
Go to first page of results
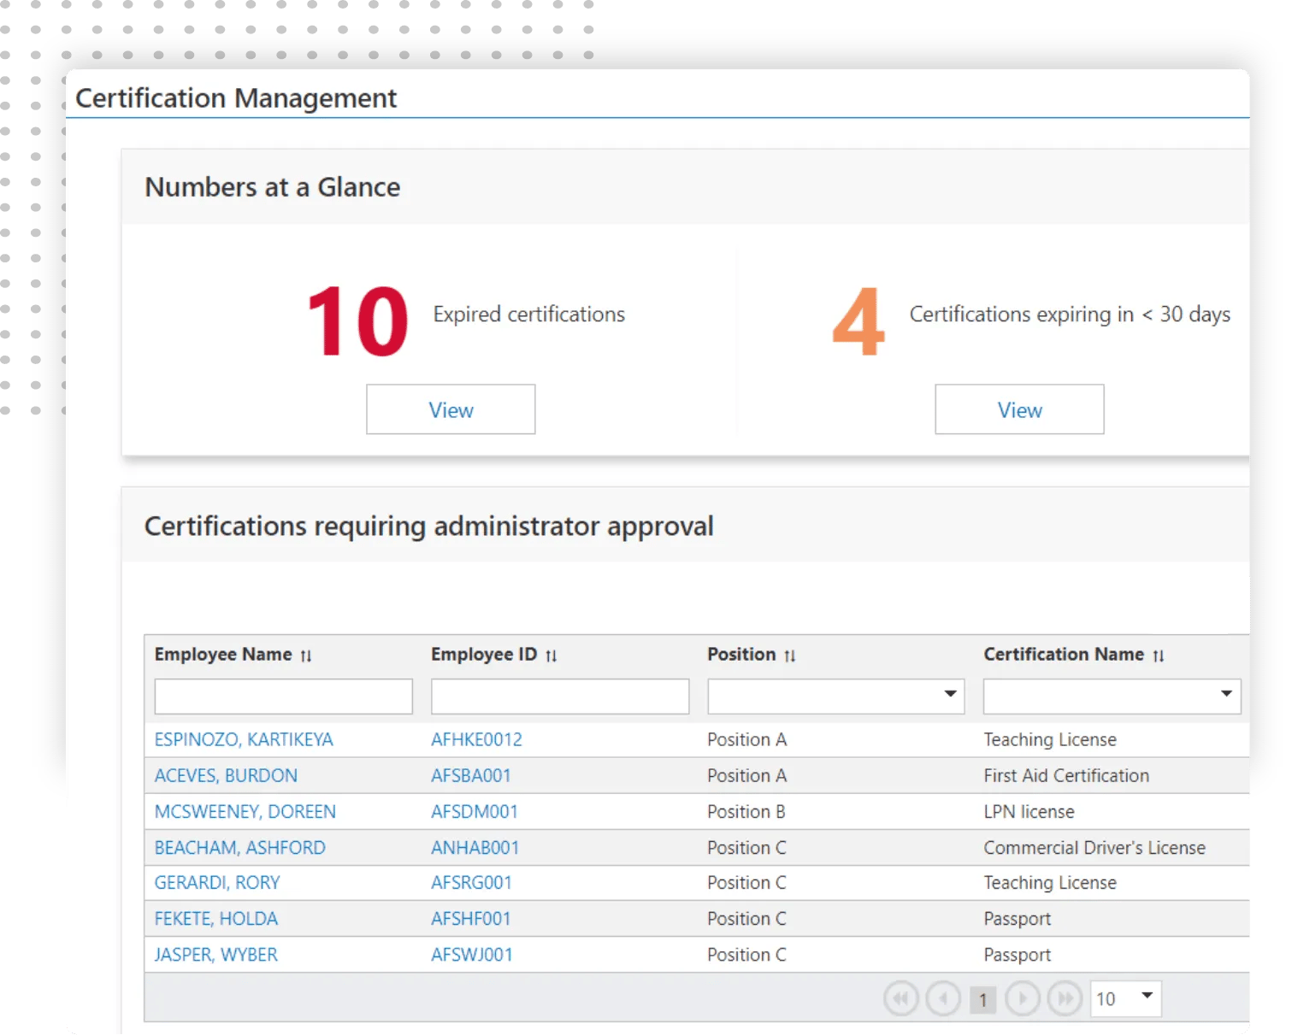[x=900, y=998]
